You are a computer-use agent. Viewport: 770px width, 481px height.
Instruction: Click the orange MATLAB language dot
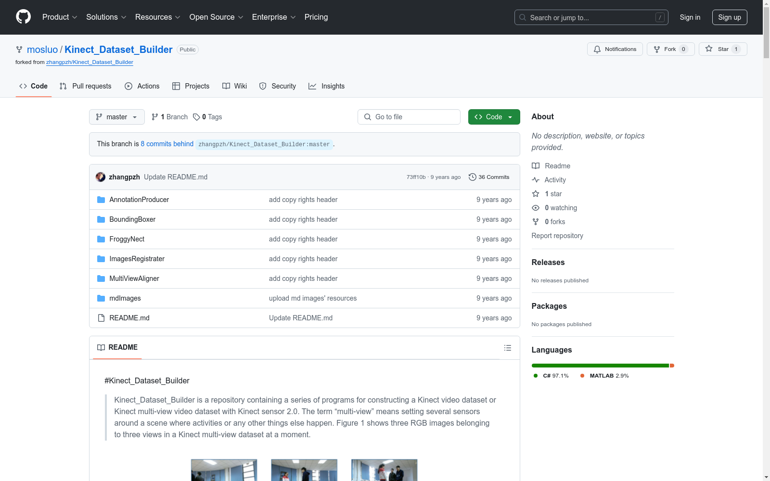pos(582,376)
